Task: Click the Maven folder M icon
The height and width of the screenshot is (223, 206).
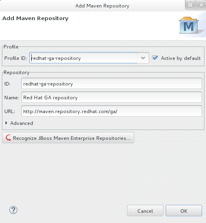Action: tap(189, 25)
